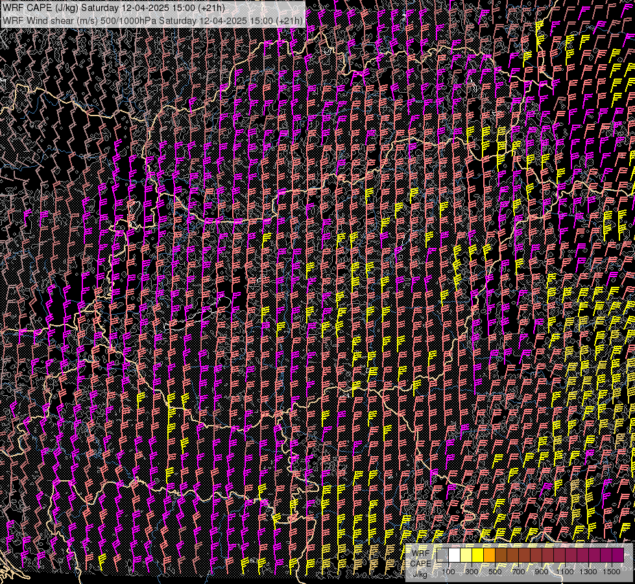Screen dimensions: 635x584
Task: Click the legend value "1300"
Action: pos(588,572)
